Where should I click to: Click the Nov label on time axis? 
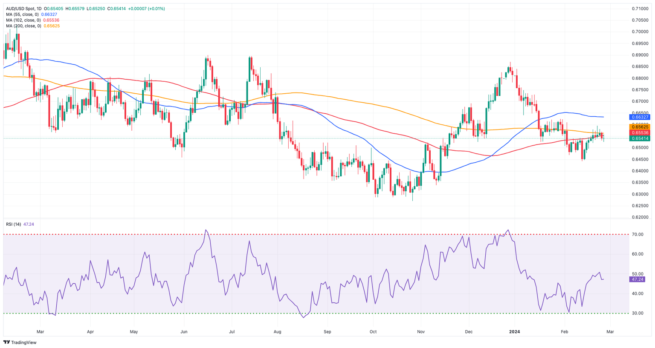click(x=421, y=331)
